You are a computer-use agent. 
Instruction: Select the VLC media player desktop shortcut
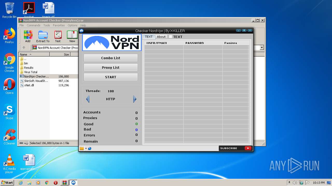pos(9,164)
